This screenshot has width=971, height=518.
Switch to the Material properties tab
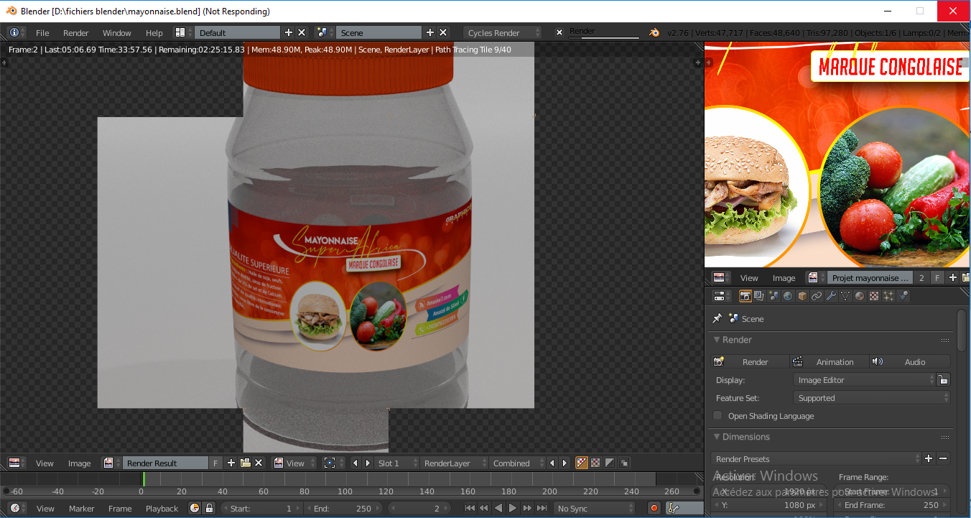point(860,296)
